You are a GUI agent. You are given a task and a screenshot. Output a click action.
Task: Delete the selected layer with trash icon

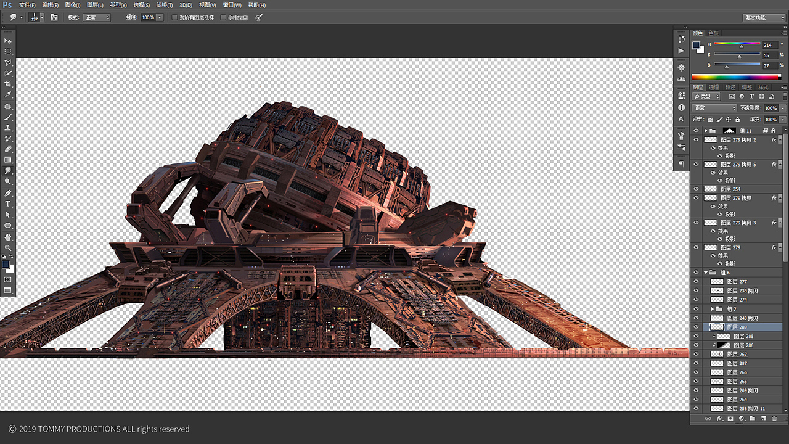pos(775,419)
